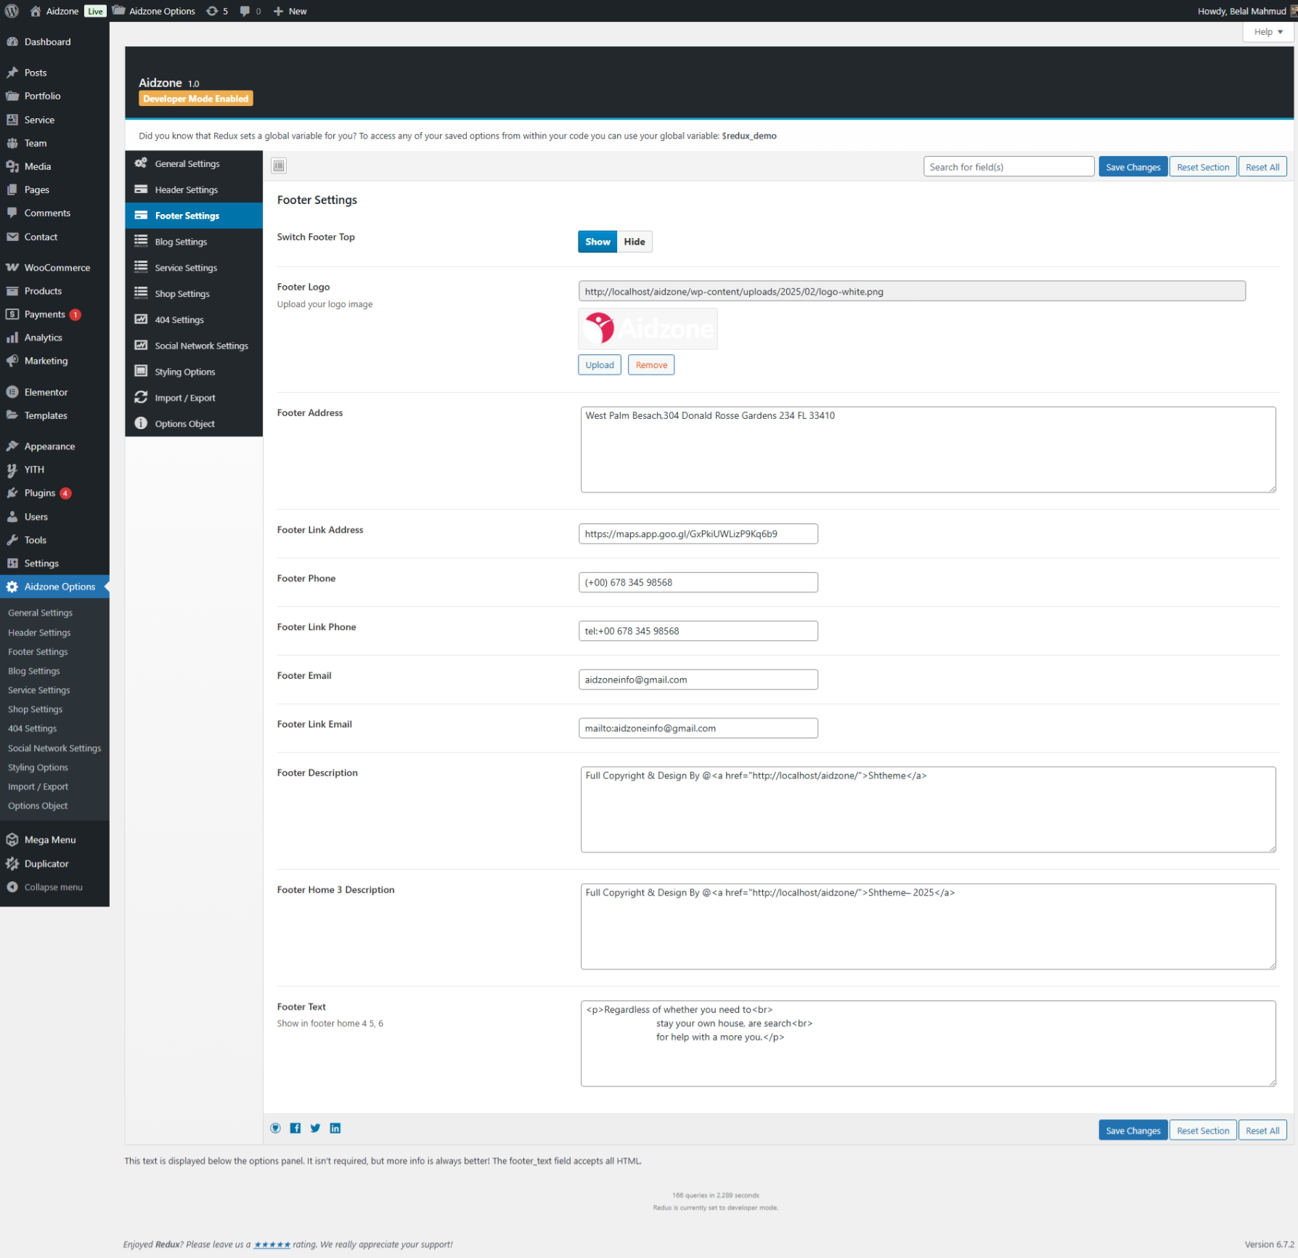Click the top Save Changes button
This screenshot has height=1258, width=1298.
click(x=1132, y=167)
